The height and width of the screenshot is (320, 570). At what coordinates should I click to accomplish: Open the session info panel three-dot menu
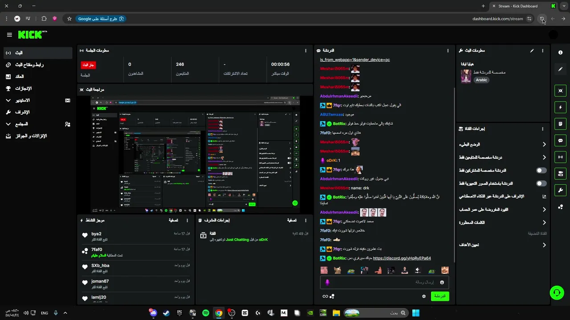click(305, 51)
